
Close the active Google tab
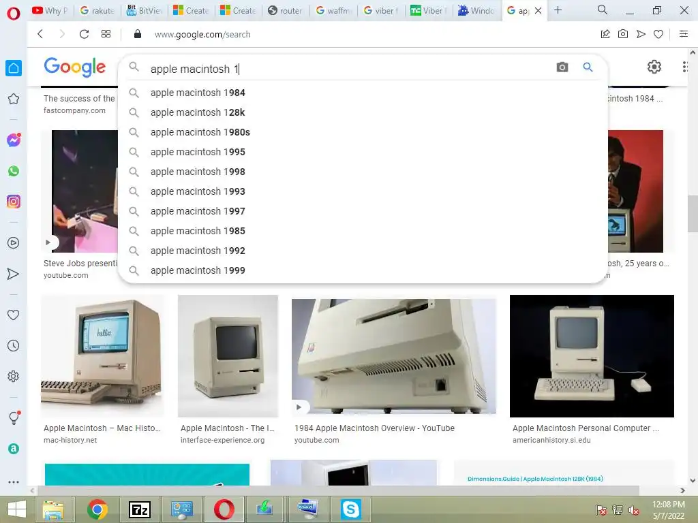[x=538, y=10]
